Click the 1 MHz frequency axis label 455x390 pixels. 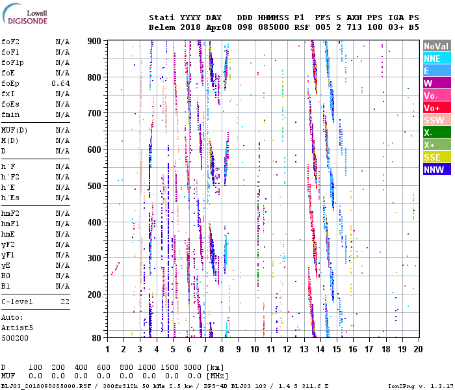(x=107, y=349)
